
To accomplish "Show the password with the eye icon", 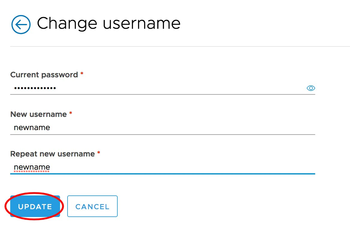I will (311, 88).
